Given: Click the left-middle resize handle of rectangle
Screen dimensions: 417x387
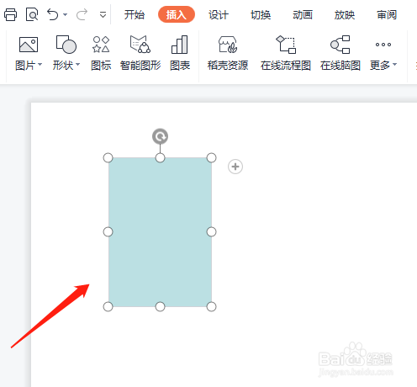Looking at the screenshot, I should (108, 232).
